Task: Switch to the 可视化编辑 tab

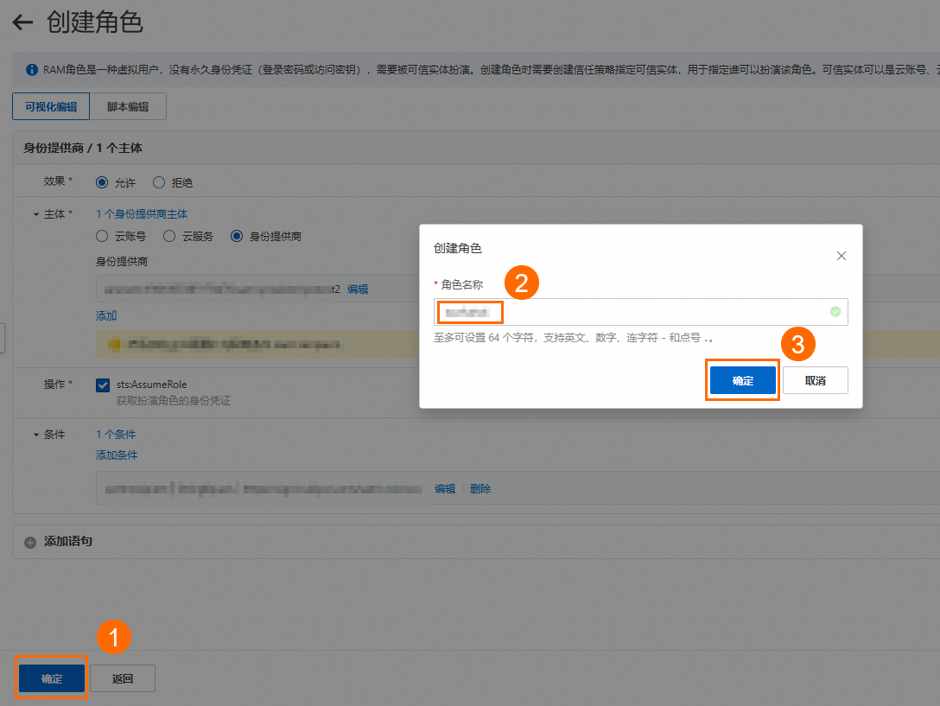Action: tap(51, 106)
